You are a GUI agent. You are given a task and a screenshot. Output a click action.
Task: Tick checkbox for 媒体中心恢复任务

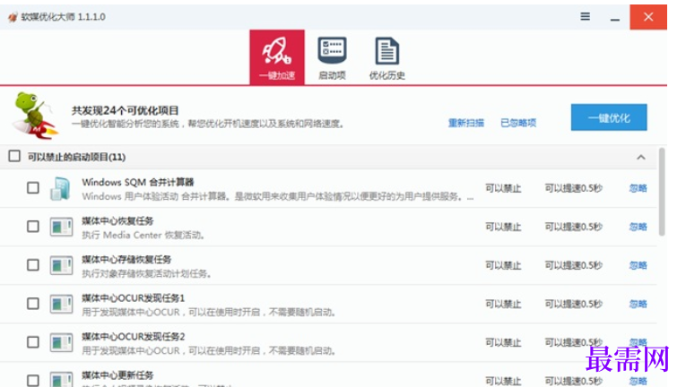pos(33,227)
